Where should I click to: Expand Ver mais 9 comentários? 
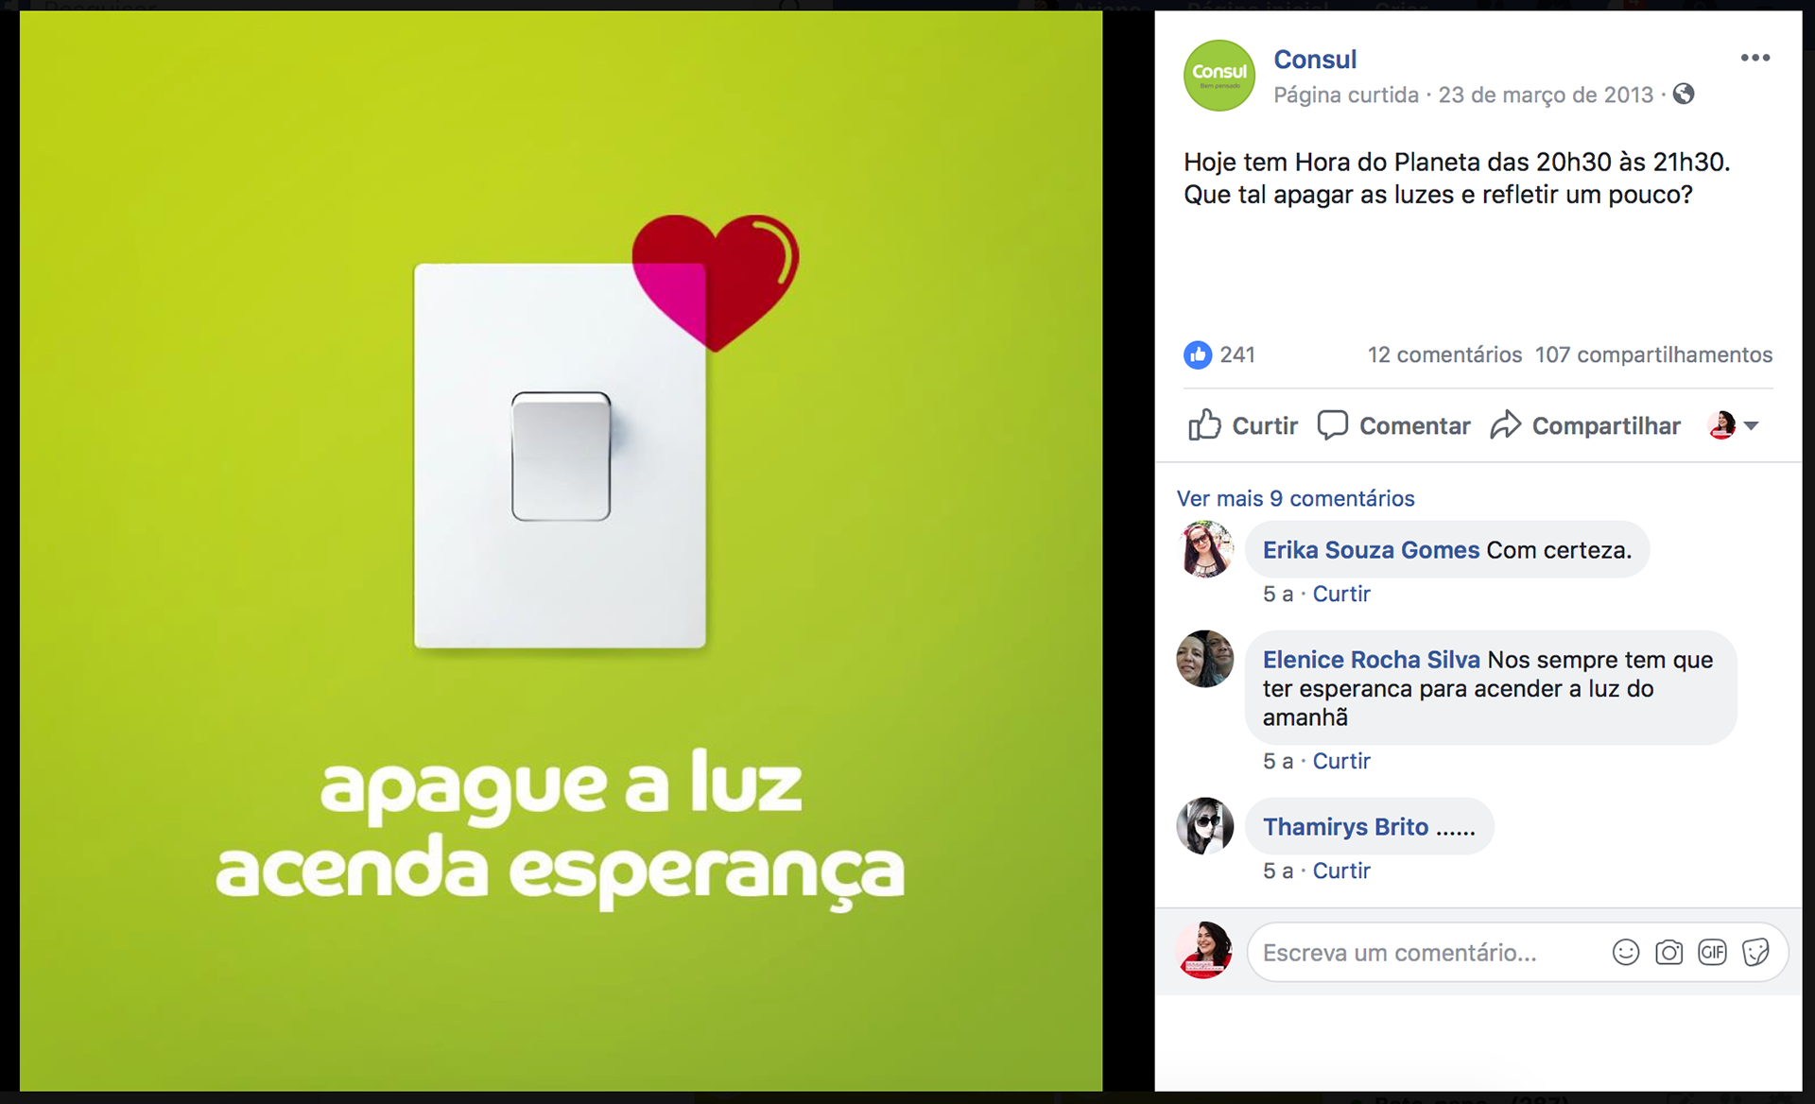[1295, 498]
